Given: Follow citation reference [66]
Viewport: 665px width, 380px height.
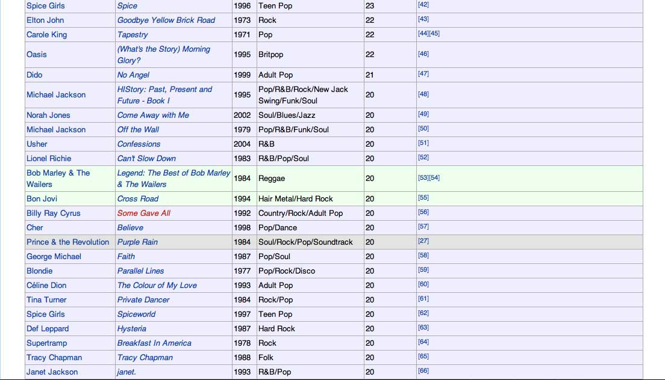Looking at the screenshot, I should (423, 370).
